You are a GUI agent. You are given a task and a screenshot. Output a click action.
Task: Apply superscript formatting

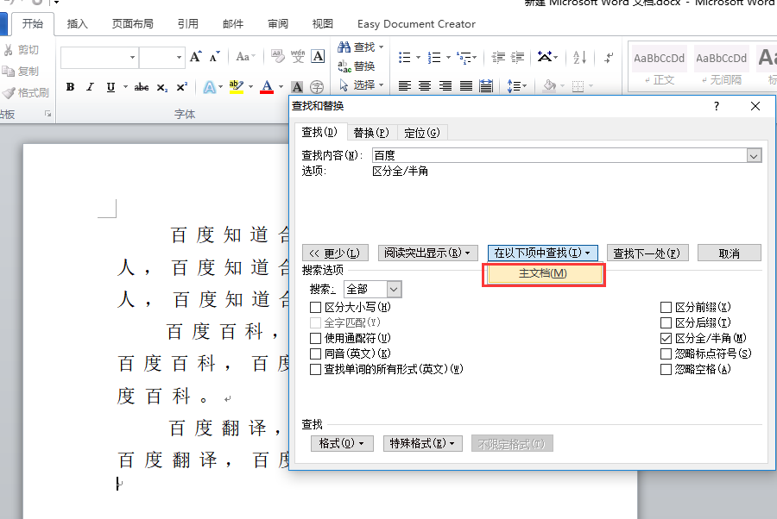tap(182, 87)
